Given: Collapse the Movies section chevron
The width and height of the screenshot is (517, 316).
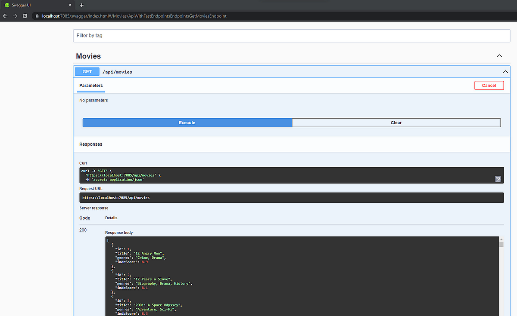Looking at the screenshot, I should pyautogui.click(x=499, y=56).
